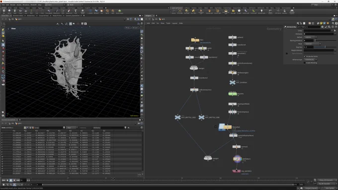338x190 pixels.
Task: Switch to the Lights and Cameras shelf tab
Action: click(x=177, y=8)
